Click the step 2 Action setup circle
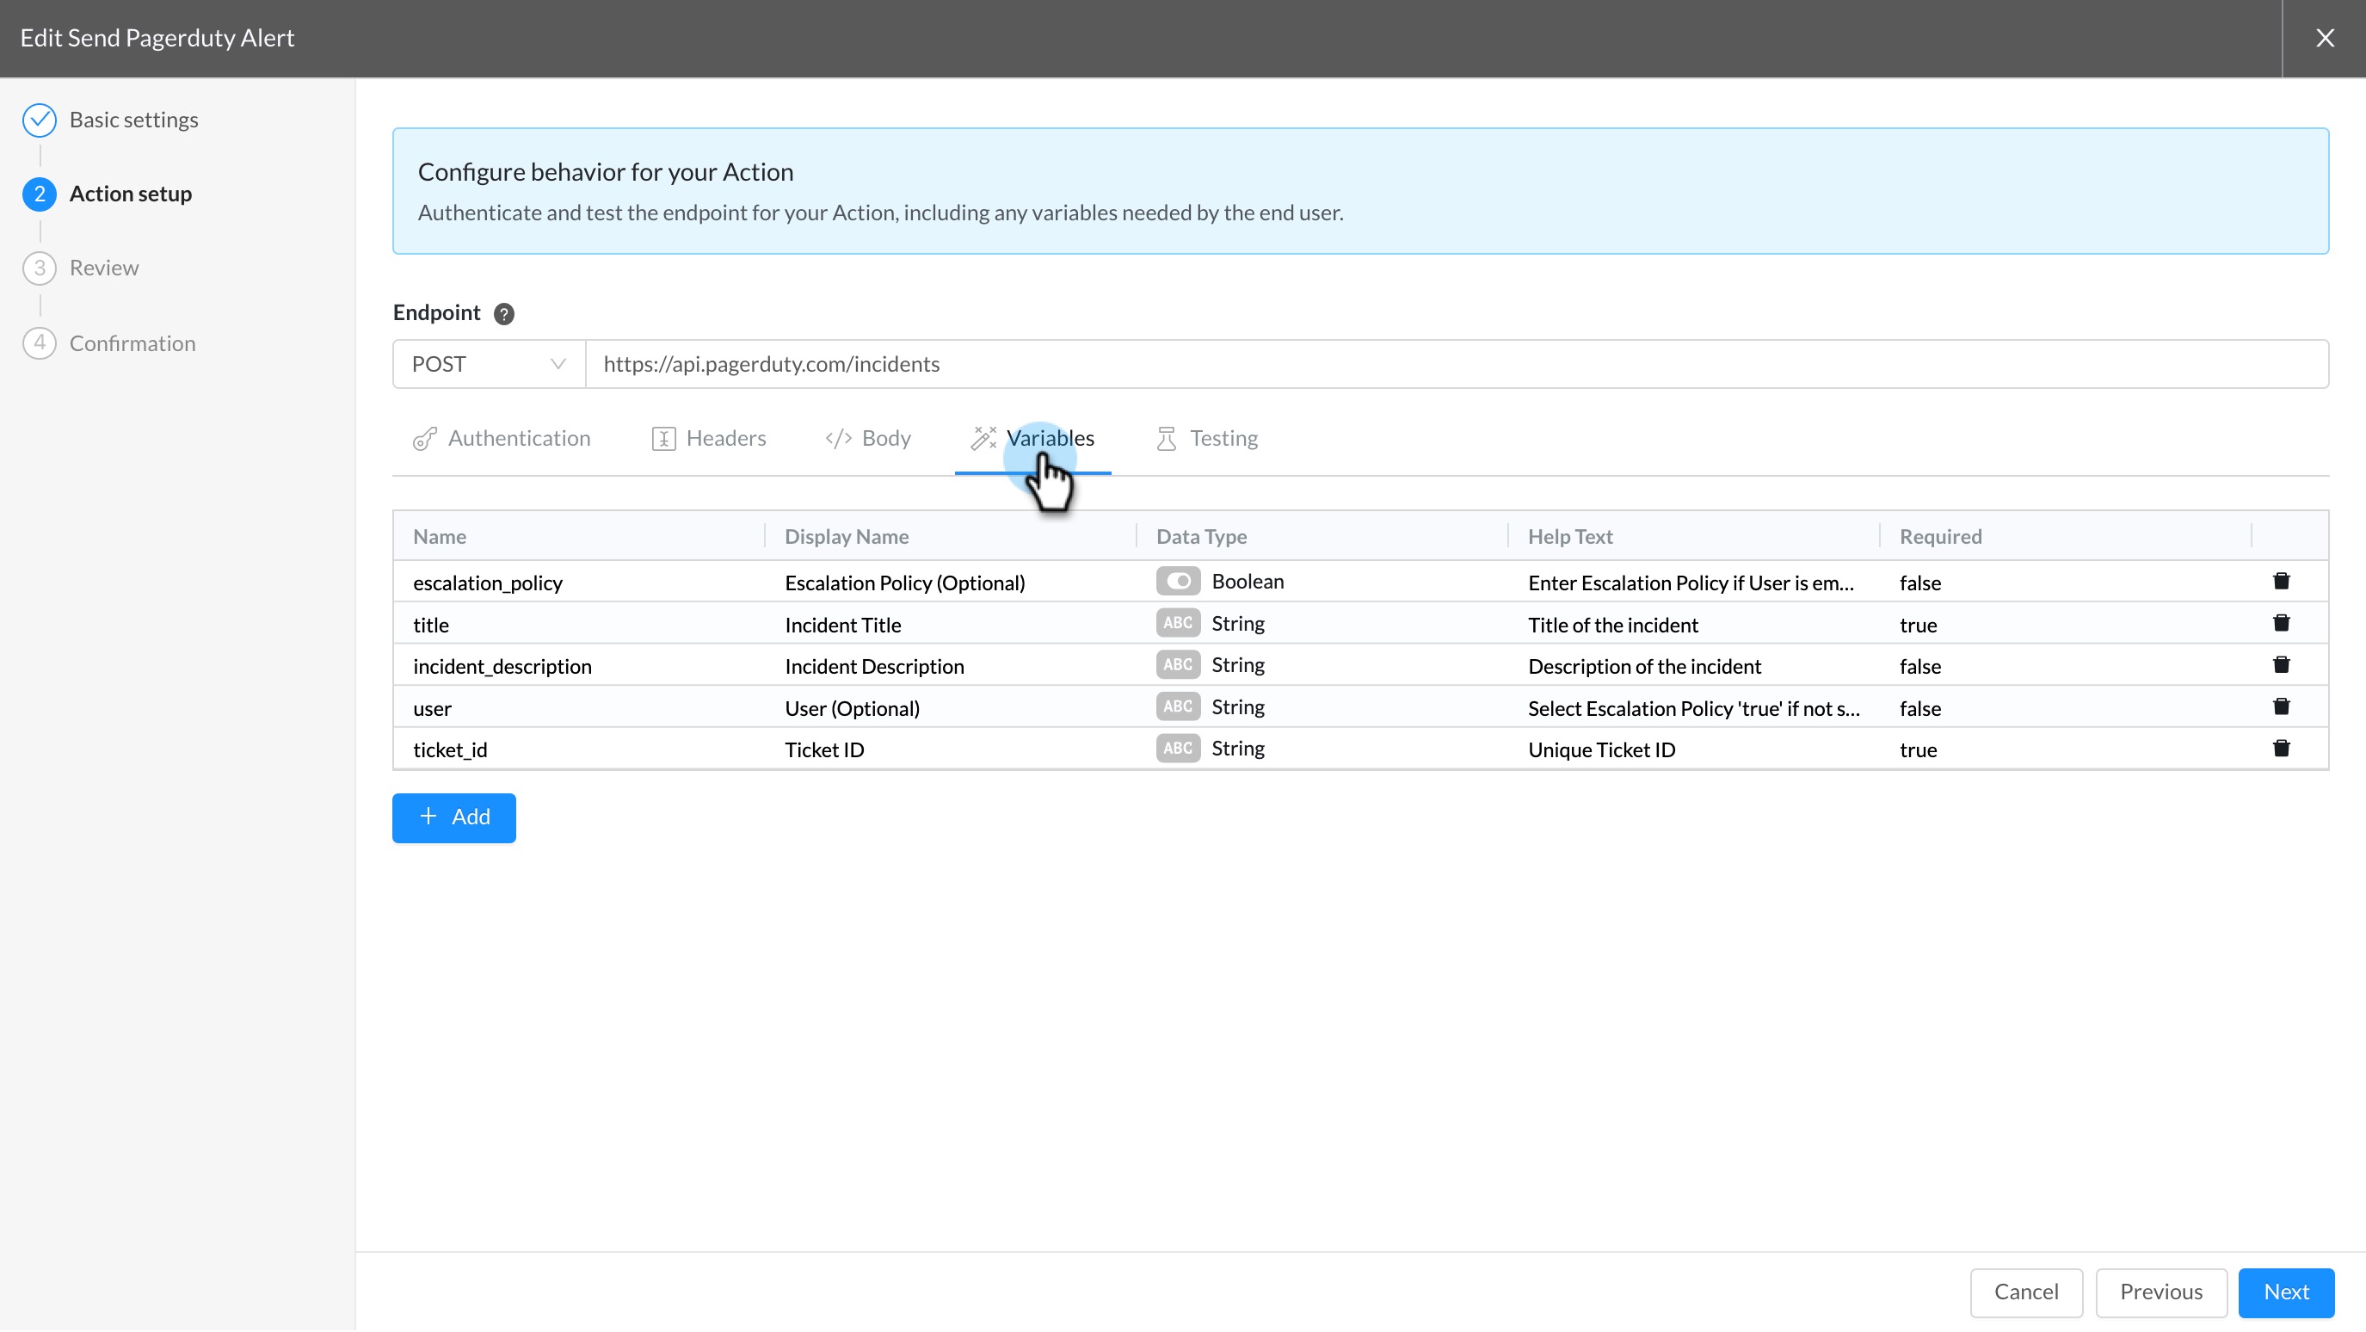 pos(40,194)
